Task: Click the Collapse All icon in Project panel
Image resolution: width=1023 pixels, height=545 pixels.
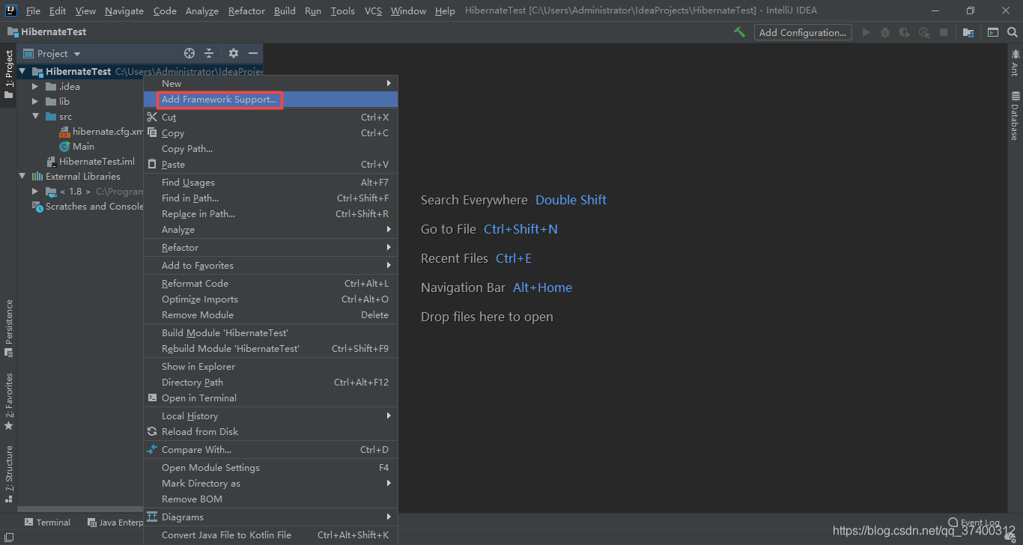Action: (209, 53)
